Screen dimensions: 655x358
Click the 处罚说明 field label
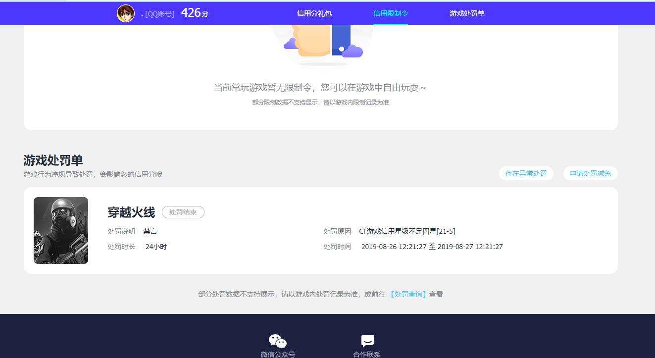121,231
